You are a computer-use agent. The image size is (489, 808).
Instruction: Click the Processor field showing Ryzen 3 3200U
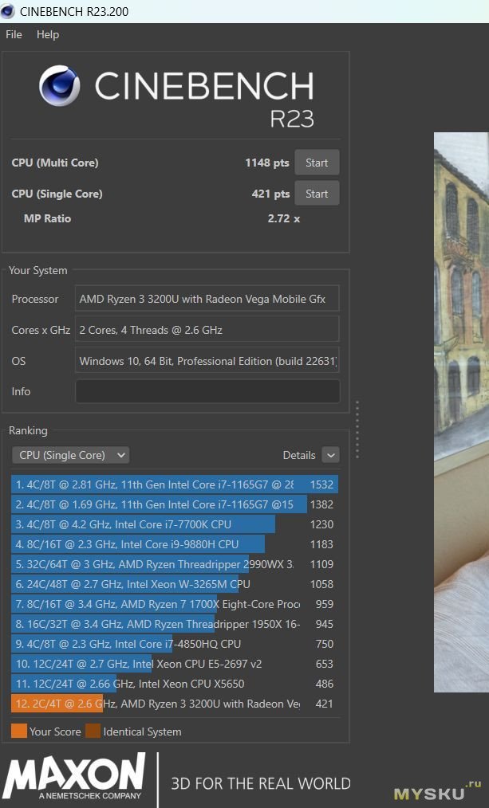pyautogui.click(x=207, y=299)
